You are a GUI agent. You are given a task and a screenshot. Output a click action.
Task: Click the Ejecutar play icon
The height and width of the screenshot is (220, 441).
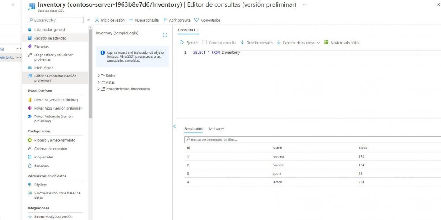(182, 43)
